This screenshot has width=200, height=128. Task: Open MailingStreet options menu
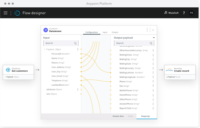pos(153,55)
